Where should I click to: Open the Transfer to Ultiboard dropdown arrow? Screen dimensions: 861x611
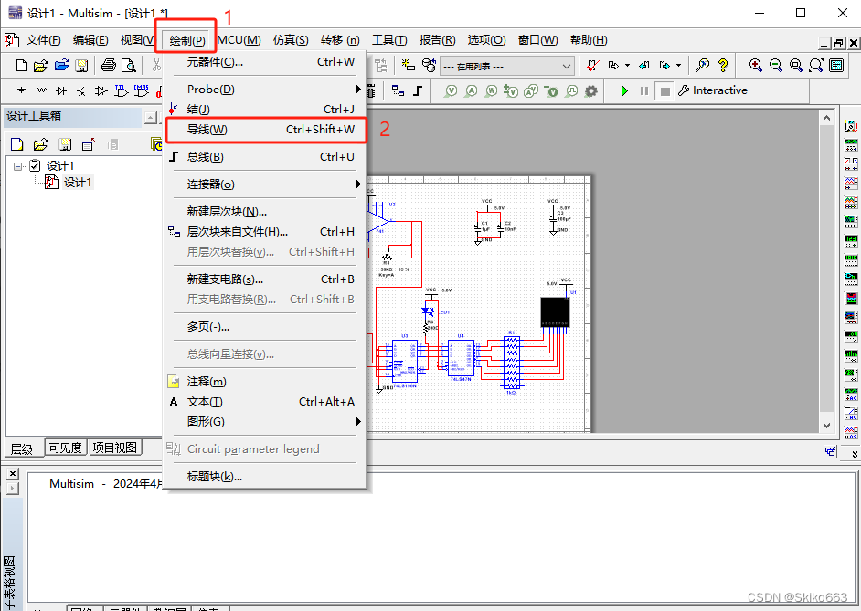[627, 65]
